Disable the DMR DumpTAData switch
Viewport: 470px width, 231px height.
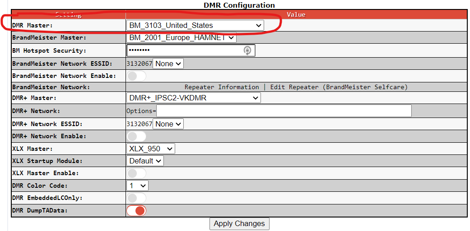pyautogui.click(x=136, y=210)
